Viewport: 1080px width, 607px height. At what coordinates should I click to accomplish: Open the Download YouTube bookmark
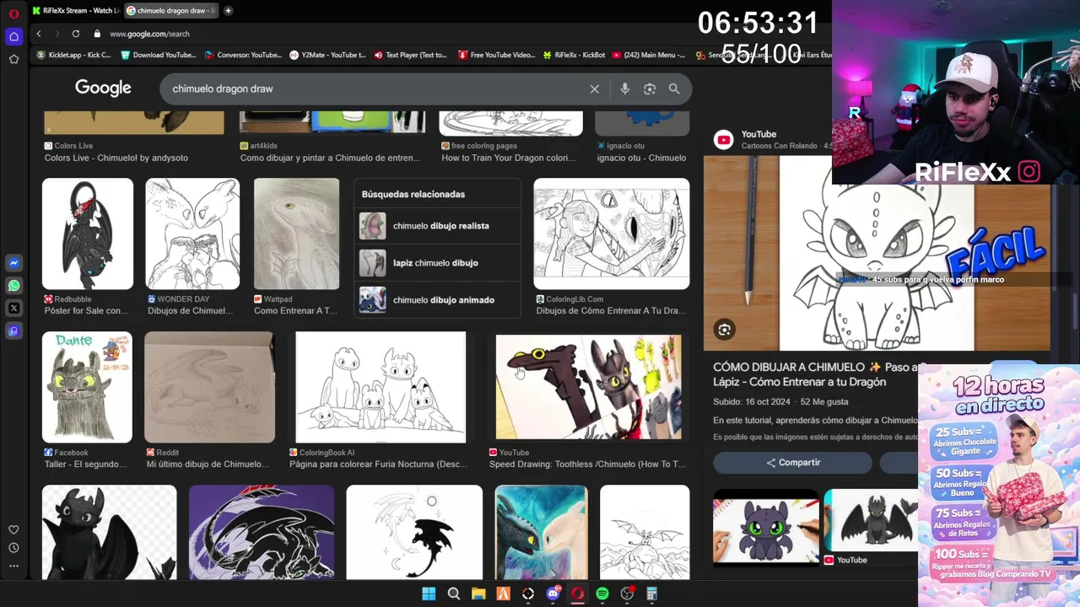[x=159, y=55]
